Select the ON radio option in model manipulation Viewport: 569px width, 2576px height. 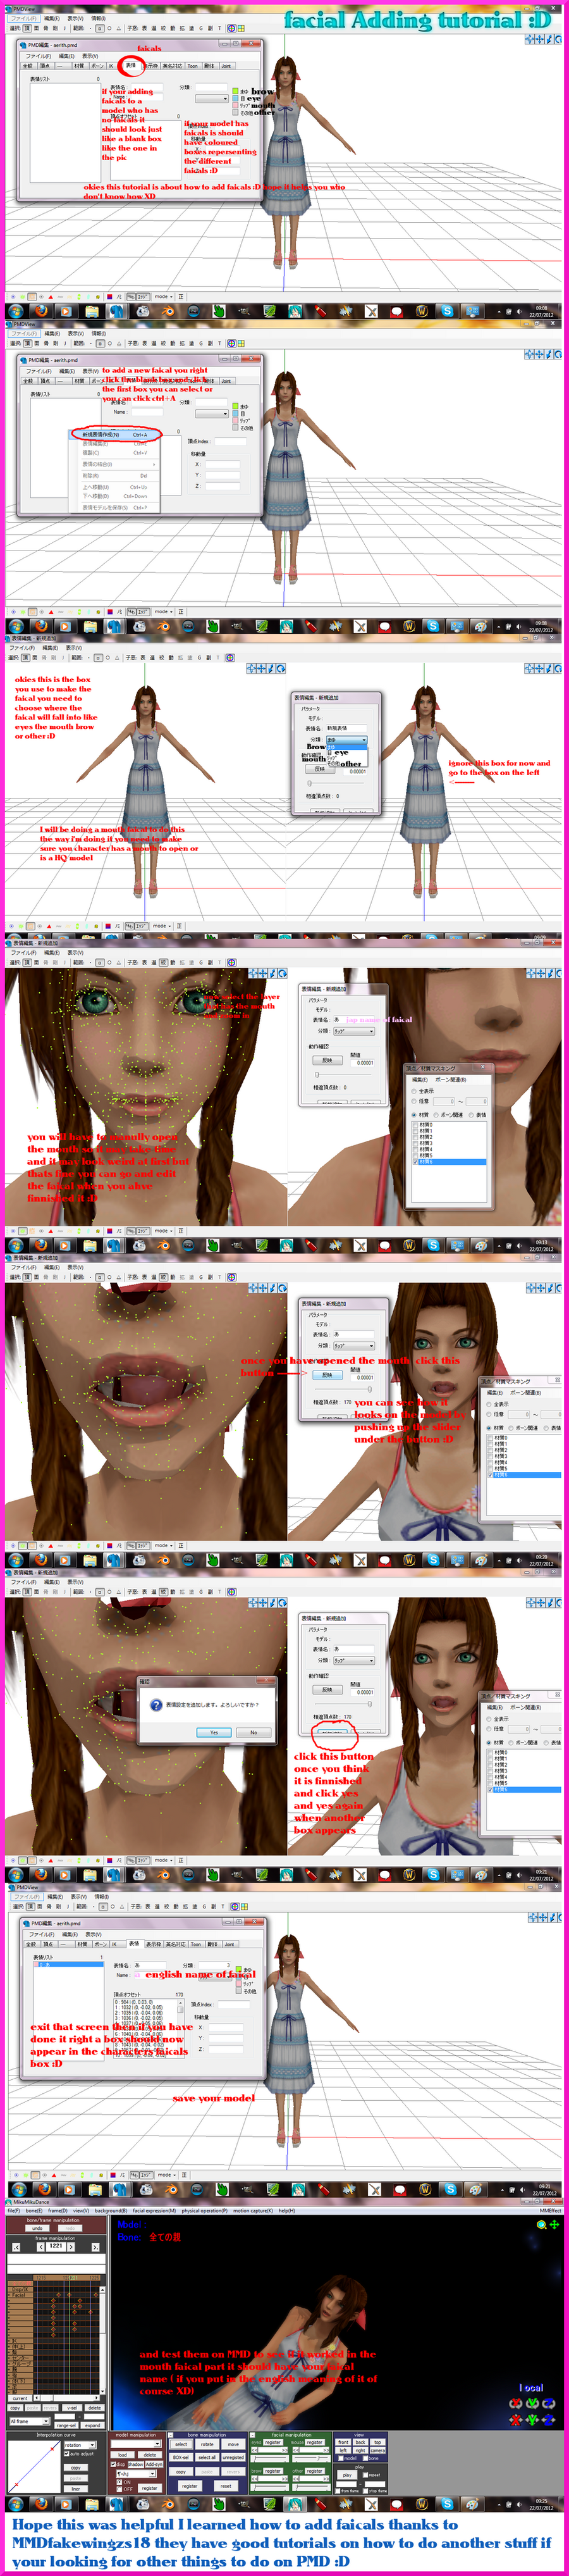119,2482
